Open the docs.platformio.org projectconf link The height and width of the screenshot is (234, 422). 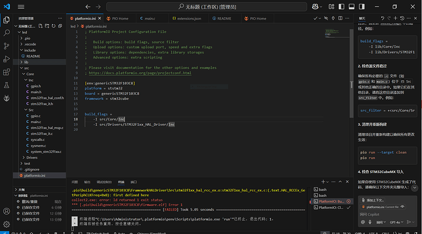pos(140,73)
